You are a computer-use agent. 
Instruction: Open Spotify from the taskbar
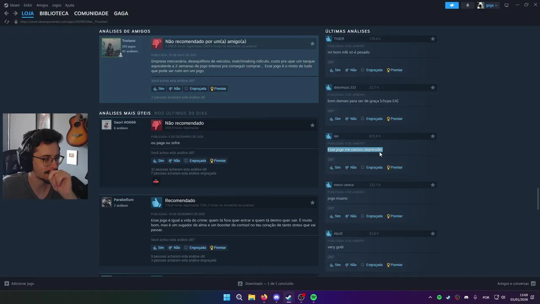[313, 297]
